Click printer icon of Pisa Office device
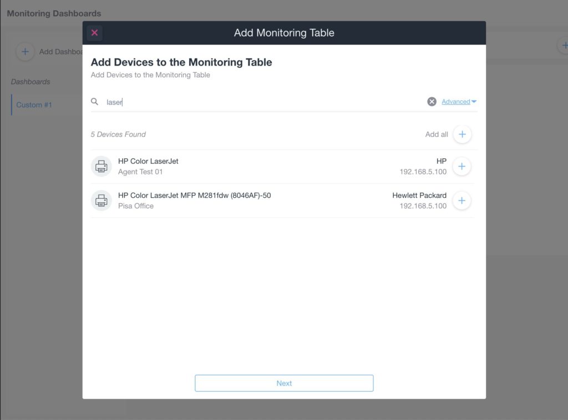568x420 pixels. [101, 201]
